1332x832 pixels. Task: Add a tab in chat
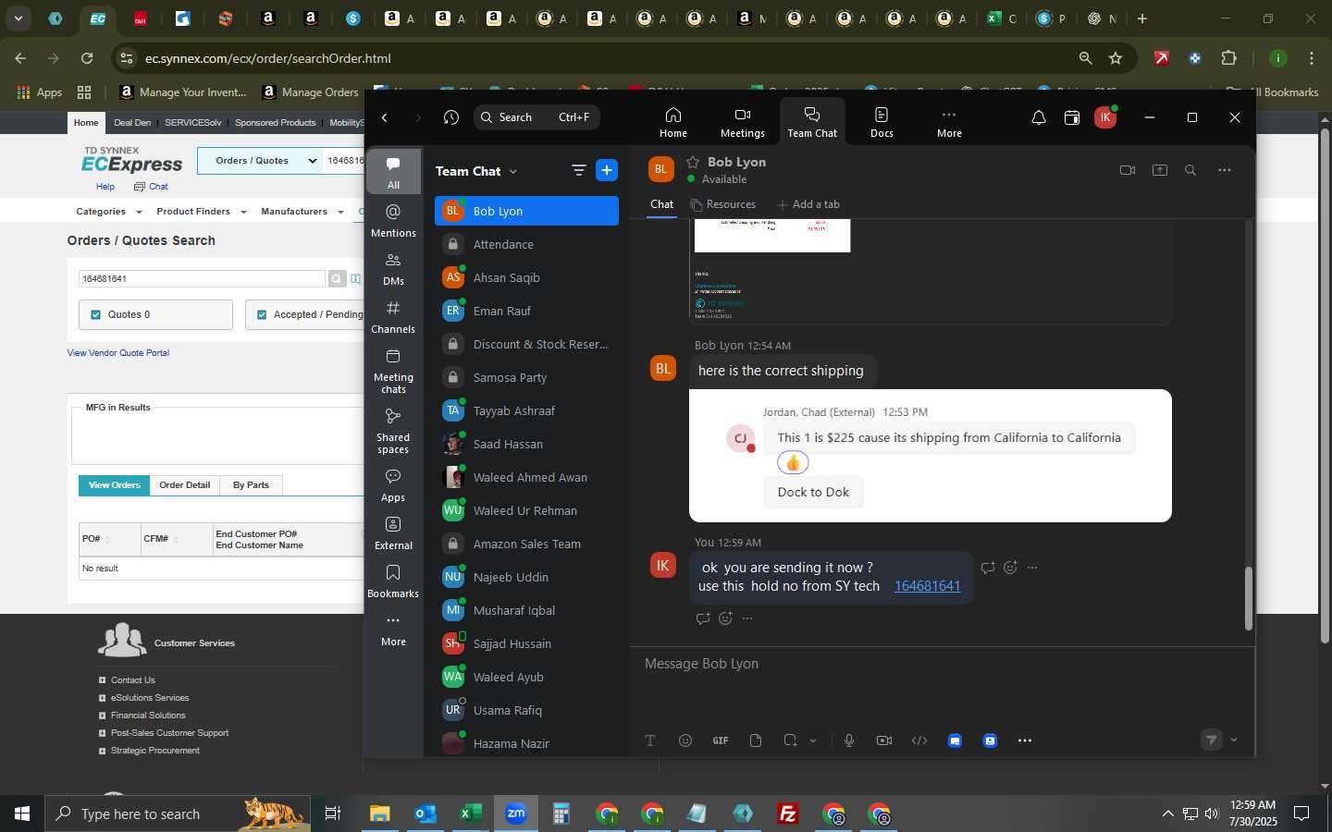click(x=808, y=204)
